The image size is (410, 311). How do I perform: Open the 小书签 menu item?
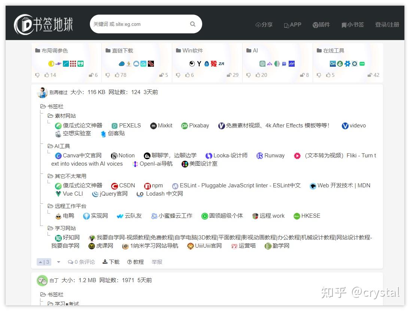click(352, 25)
